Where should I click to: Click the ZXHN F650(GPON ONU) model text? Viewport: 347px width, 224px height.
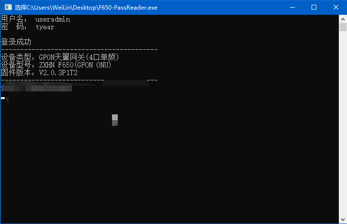(x=75, y=65)
